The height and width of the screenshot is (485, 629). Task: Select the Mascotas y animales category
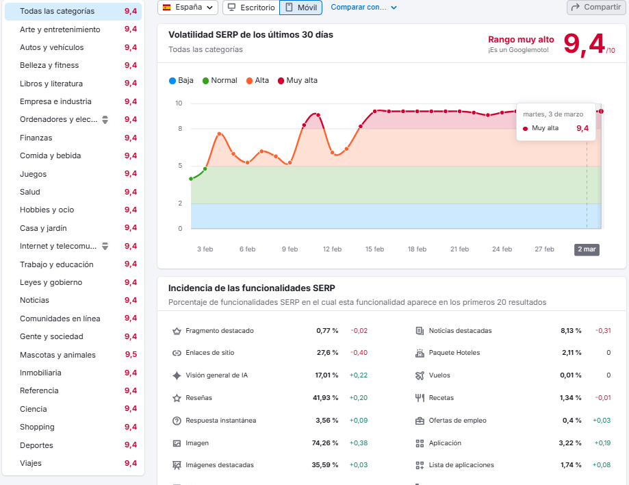(x=57, y=355)
